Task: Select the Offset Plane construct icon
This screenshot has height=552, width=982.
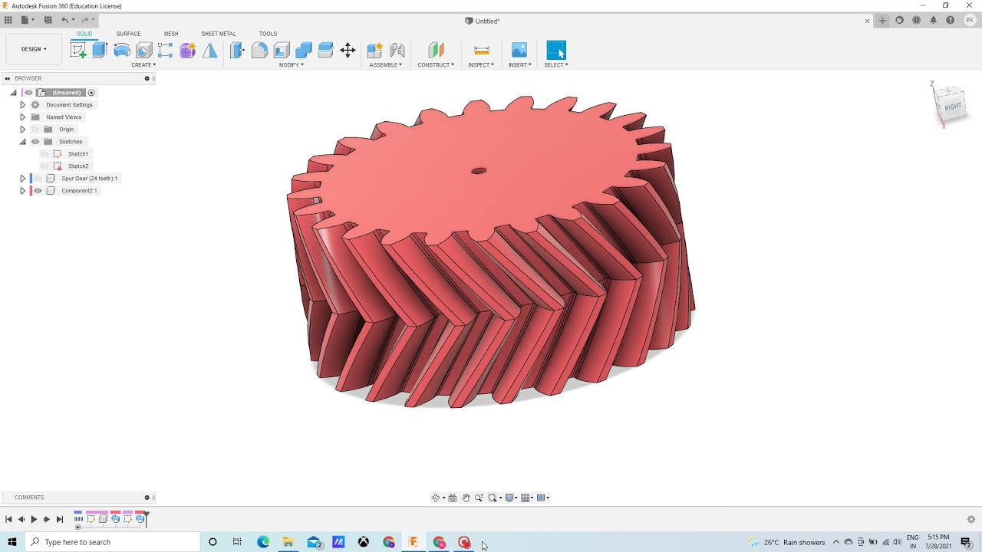Action: (436, 51)
